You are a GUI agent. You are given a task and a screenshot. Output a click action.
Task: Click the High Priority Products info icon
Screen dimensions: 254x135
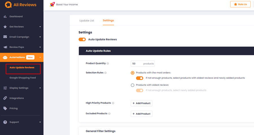pyautogui.click(x=113, y=103)
